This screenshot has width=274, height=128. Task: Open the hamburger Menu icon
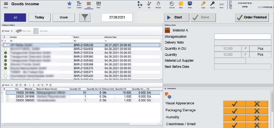point(6,4)
